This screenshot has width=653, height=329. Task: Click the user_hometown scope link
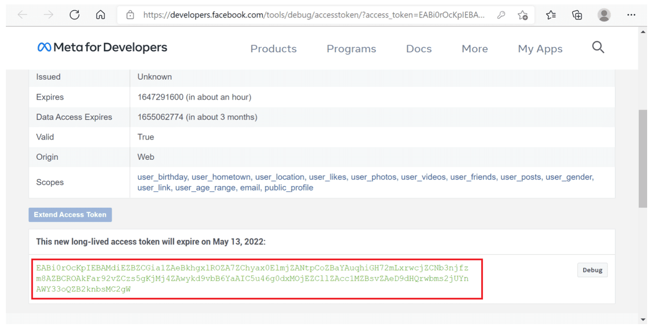tap(221, 177)
